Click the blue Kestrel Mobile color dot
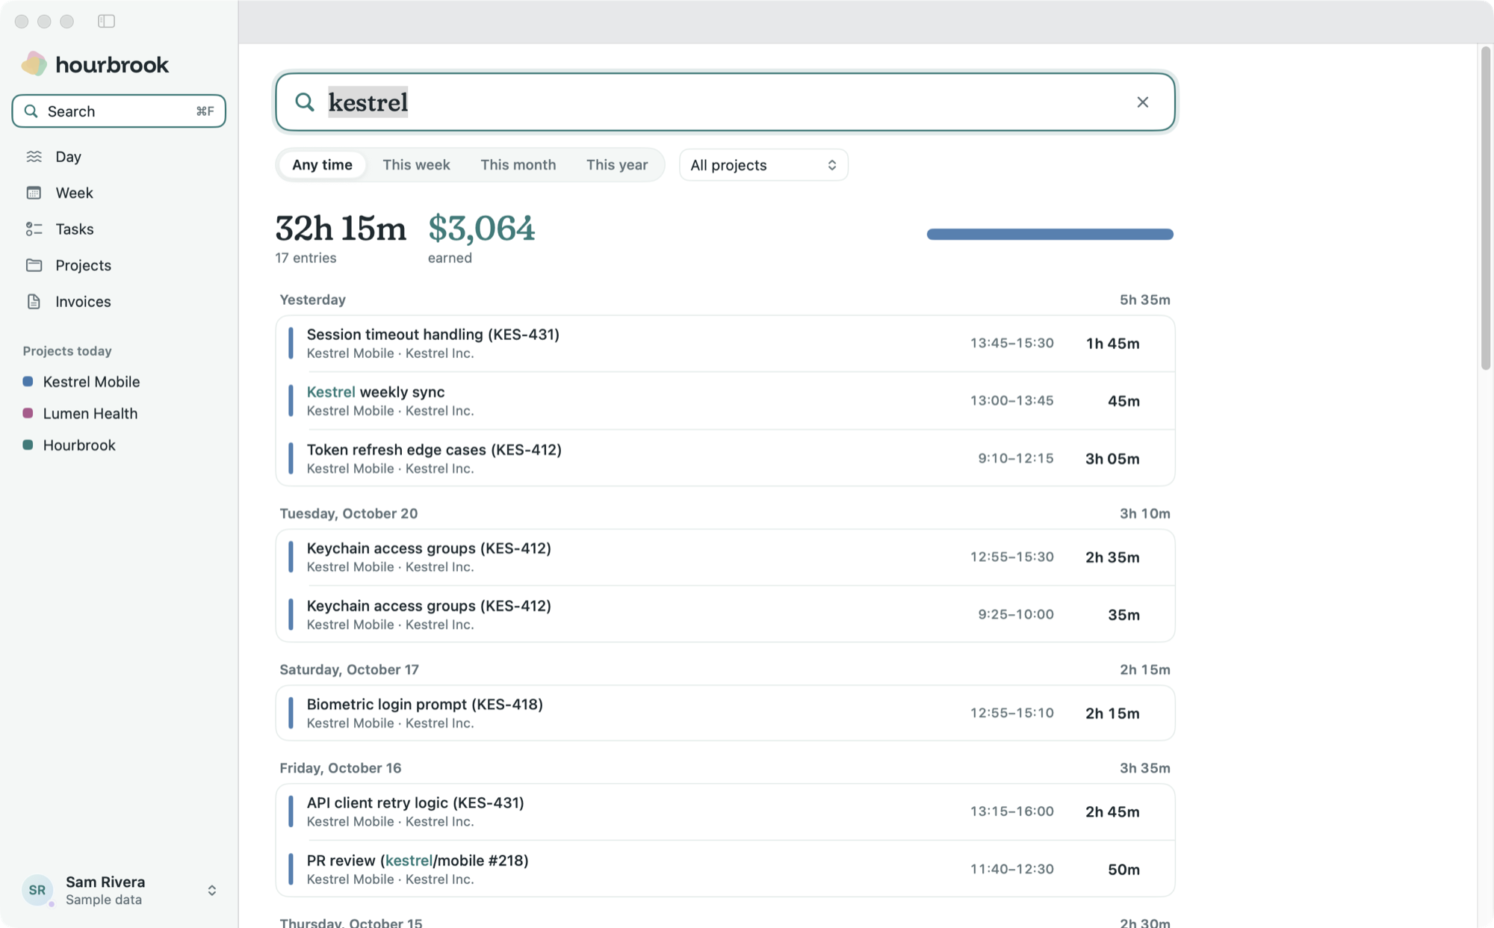 (28, 382)
